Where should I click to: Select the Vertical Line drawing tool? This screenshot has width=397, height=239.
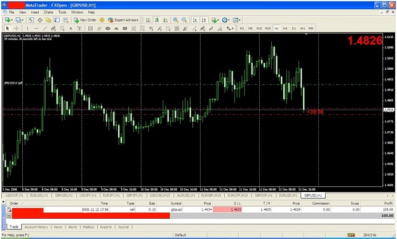click(27, 29)
